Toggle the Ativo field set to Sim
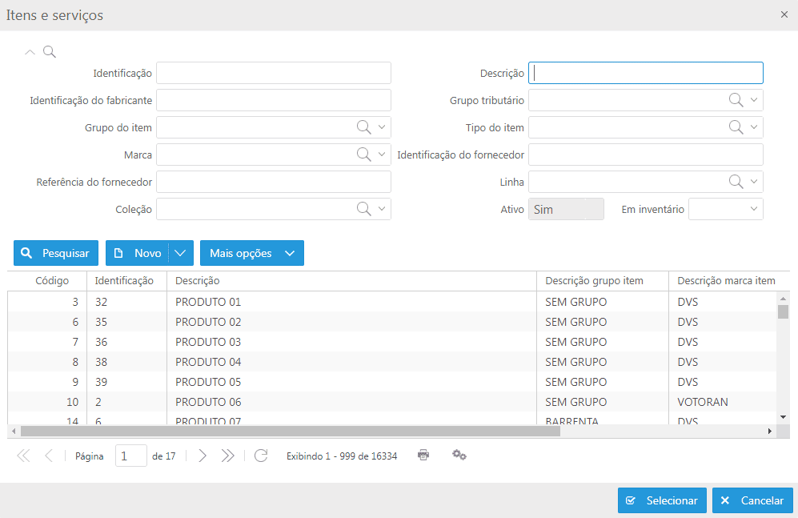Viewport: 798px width, 518px height. pyautogui.click(x=565, y=209)
